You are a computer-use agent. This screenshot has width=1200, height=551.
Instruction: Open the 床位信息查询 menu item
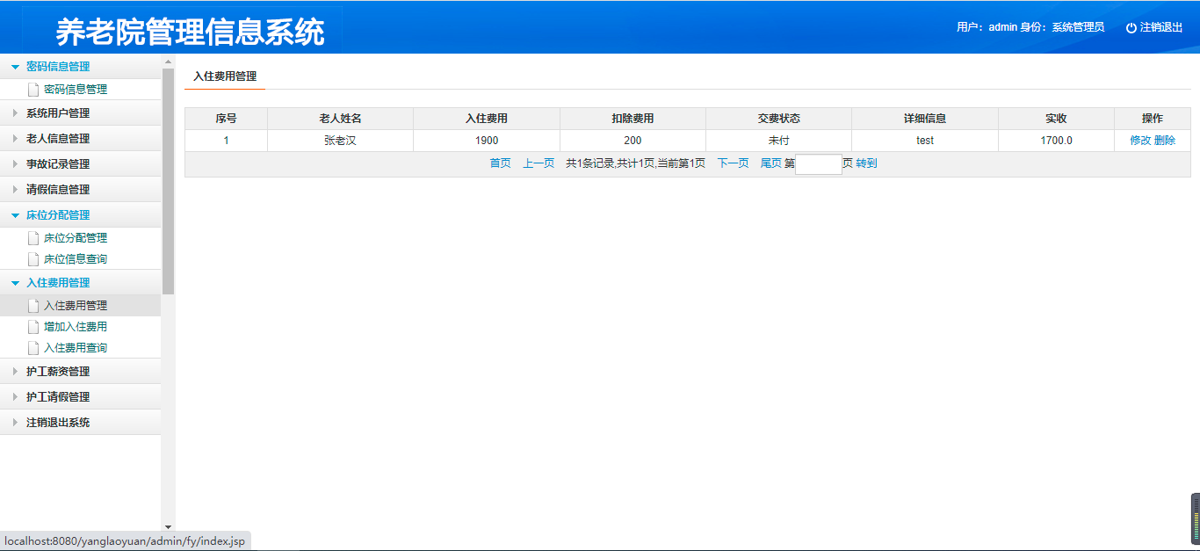76,259
